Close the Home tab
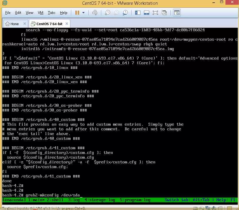The image size is (239, 210). pyautogui.click(x=24, y=24)
